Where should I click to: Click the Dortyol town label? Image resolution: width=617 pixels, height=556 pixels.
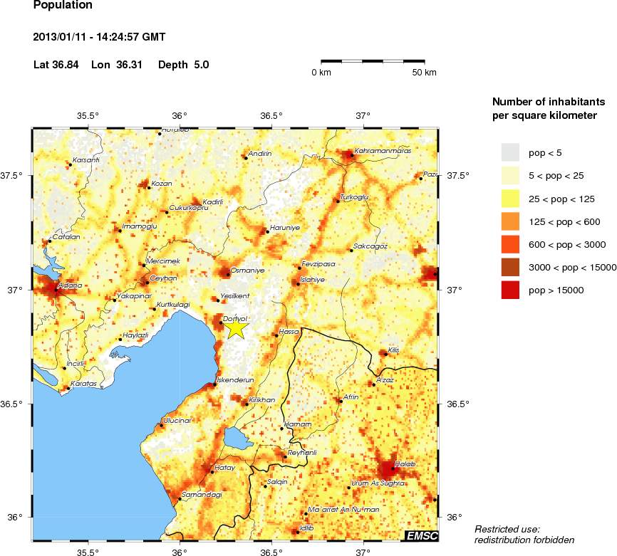(235, 319)
